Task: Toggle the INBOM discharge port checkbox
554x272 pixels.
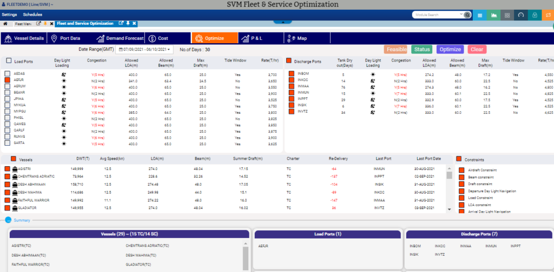Action: pyautogui.click(x=292, y=73)
